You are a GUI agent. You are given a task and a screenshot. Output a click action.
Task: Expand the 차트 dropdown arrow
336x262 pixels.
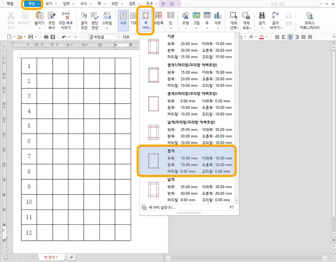(x=218, y=28)
